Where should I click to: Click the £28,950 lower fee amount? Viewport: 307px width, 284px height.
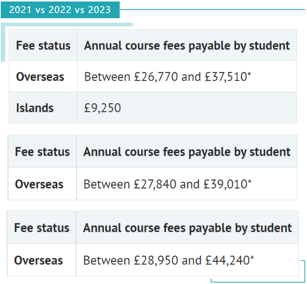pyautogui.click(x=155, y=260)
